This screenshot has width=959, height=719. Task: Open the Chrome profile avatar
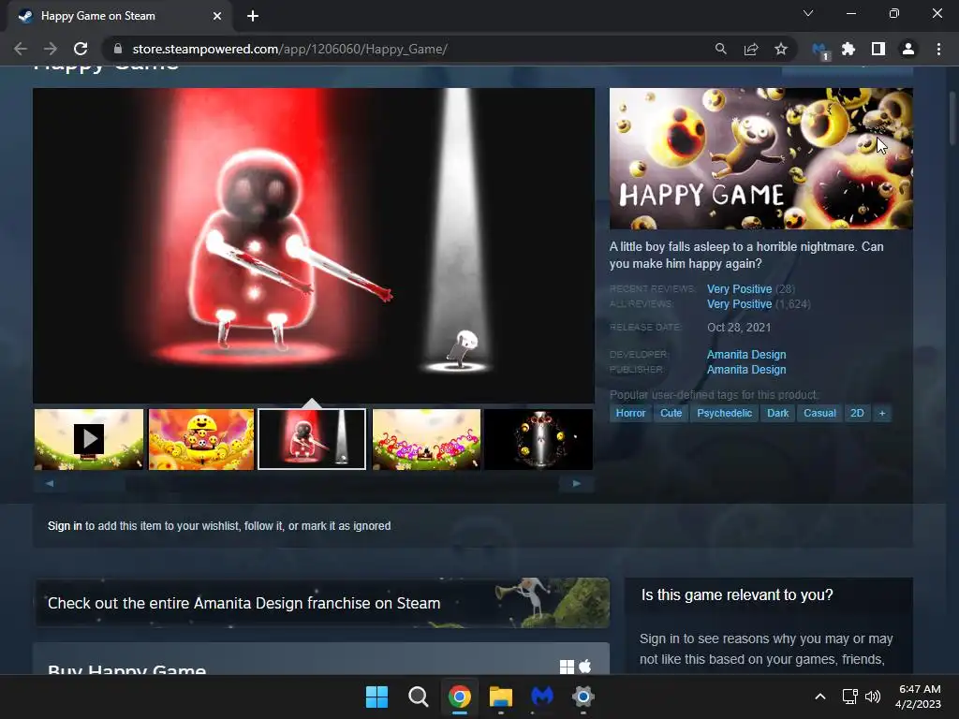tap(908, 49)
